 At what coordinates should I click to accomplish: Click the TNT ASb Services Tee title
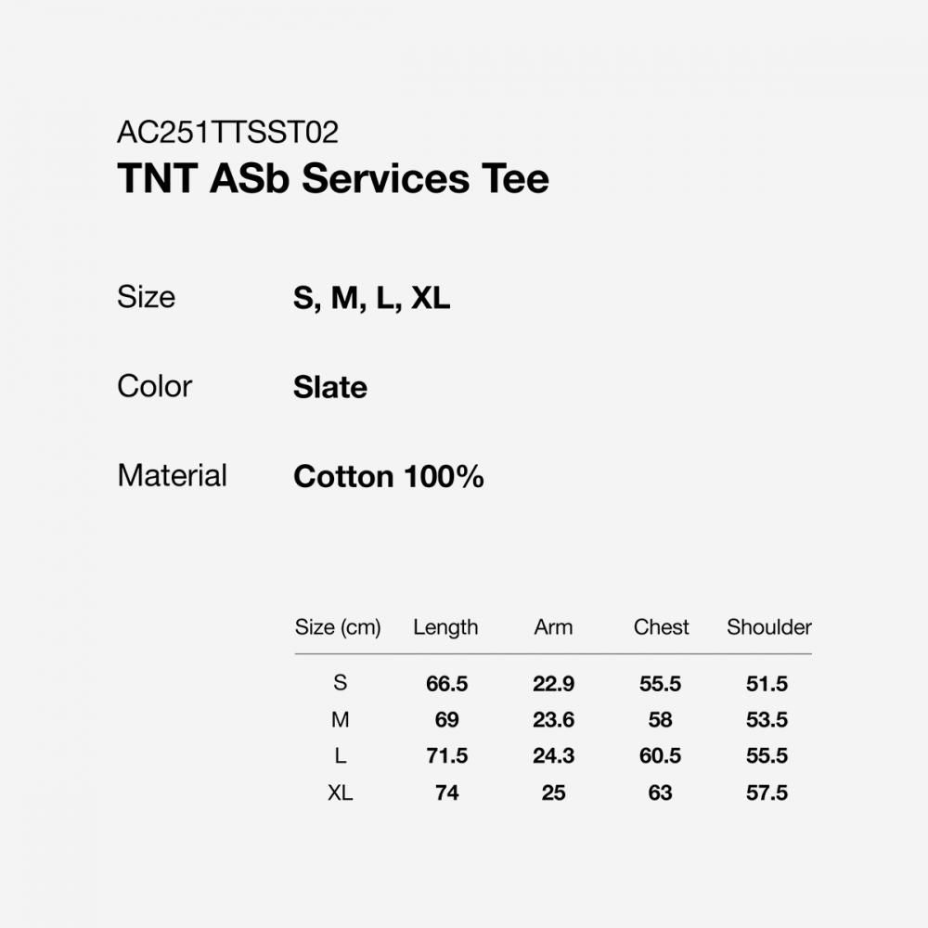pyautogui.click(x=333, y=178)
